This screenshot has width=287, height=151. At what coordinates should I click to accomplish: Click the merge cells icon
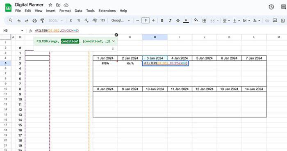coord(212,21)
